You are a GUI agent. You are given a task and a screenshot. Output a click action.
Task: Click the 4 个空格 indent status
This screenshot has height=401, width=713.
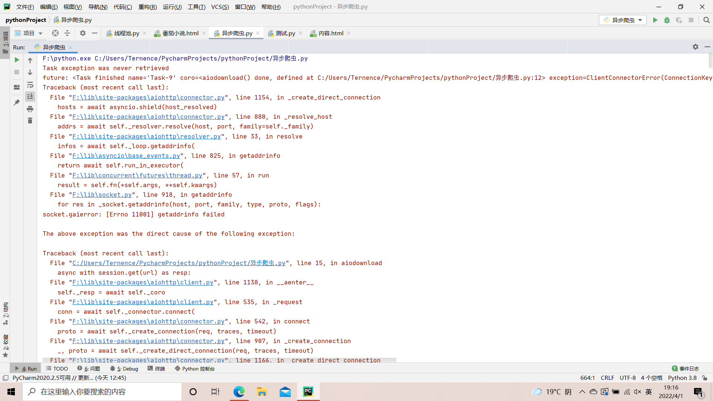tap(651, 378)
